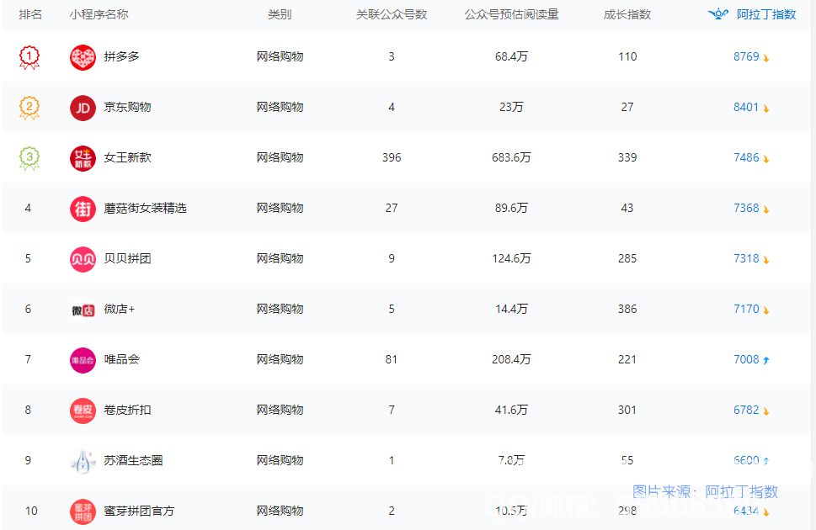Screen dimensions: 816x530
Task: Click the 蘑菇街女装精选 logo icon
Action: 83,209
